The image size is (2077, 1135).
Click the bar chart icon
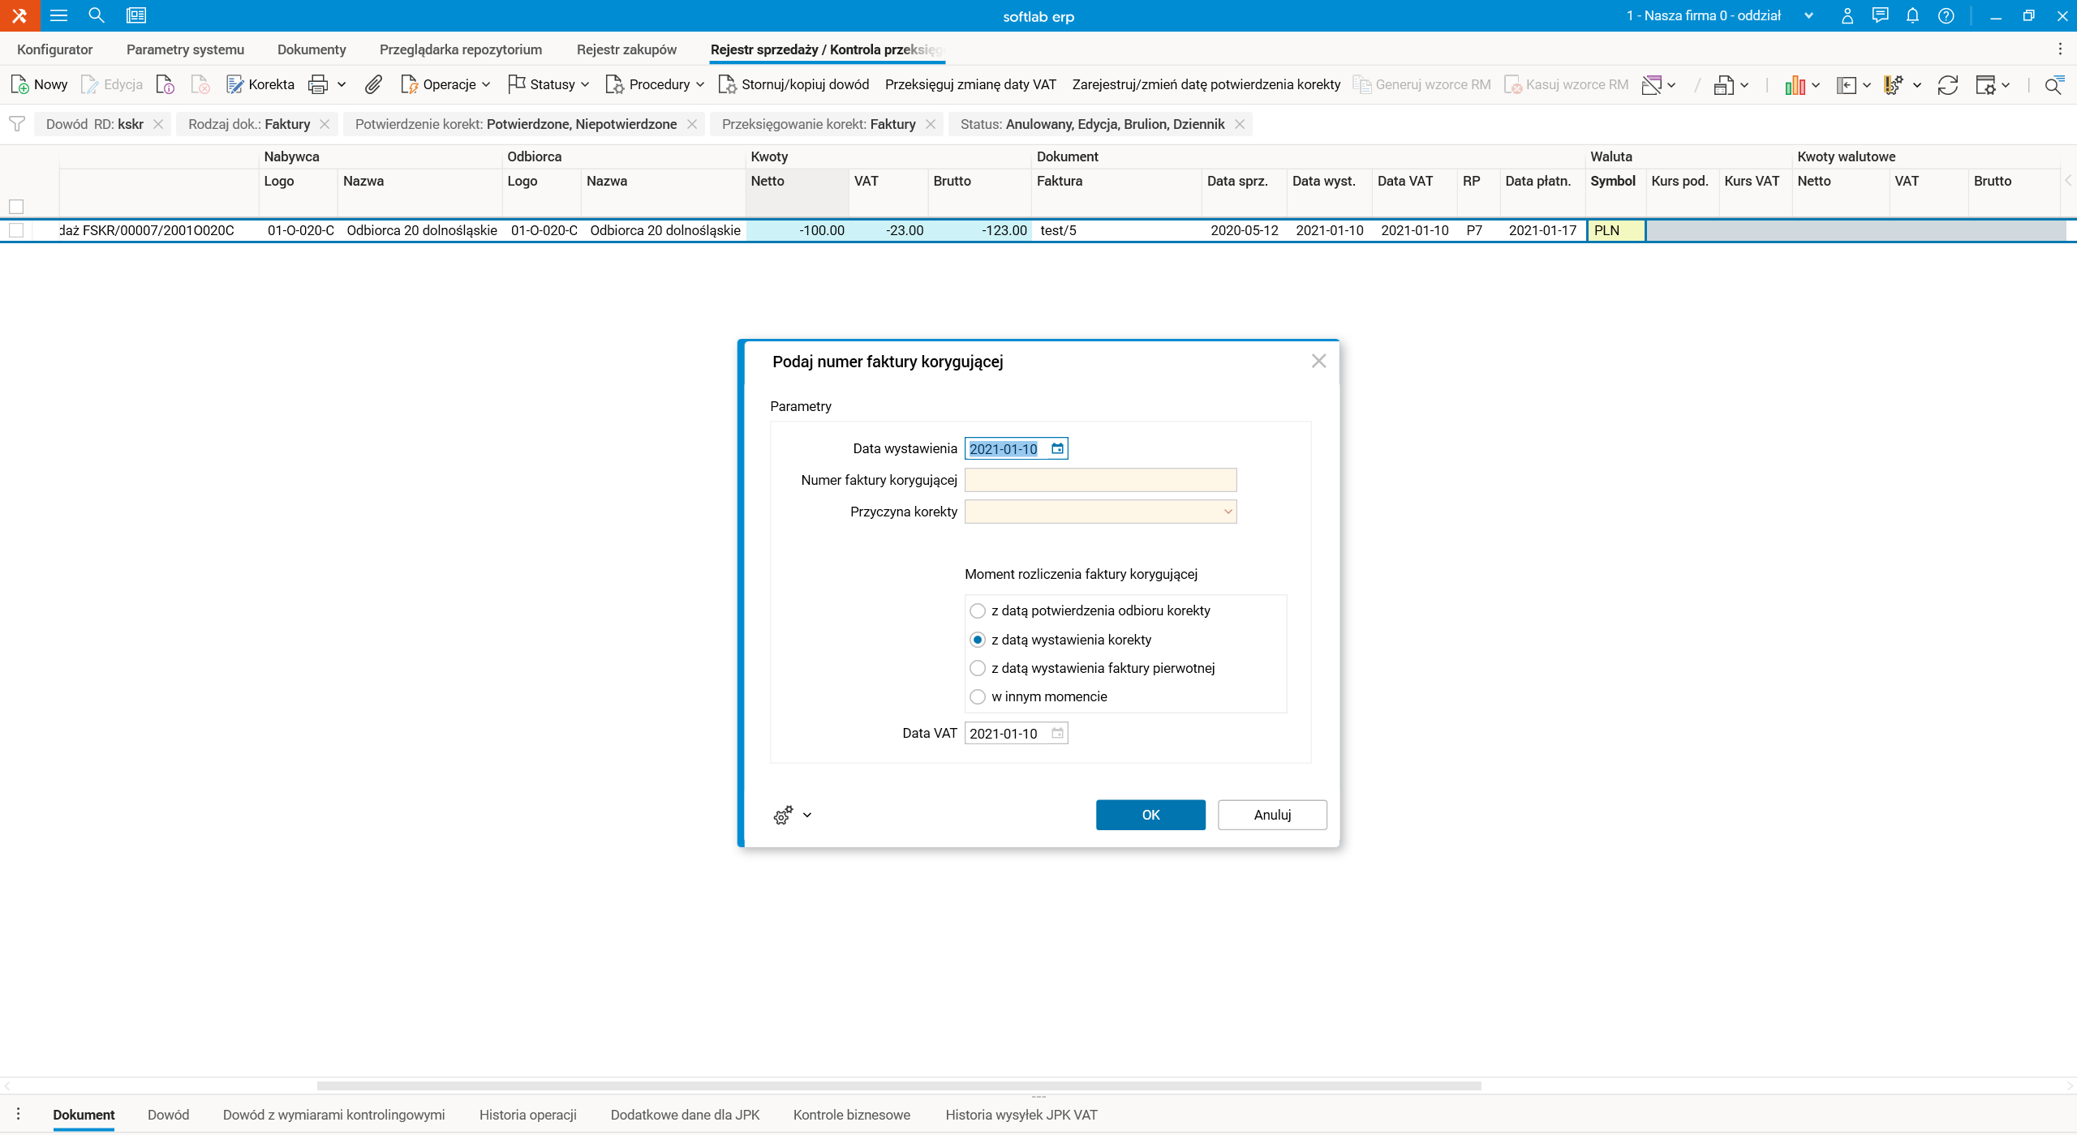tap(1794, 84)
